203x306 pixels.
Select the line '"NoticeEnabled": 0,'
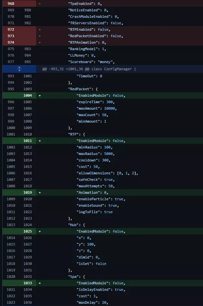pyautogui.click(x=88, y=10)
